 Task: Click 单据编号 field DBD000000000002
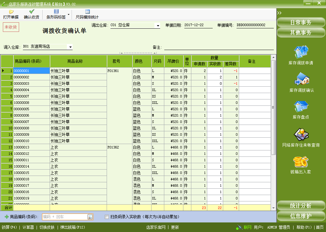pyautogui.click(x=255, y=25)
